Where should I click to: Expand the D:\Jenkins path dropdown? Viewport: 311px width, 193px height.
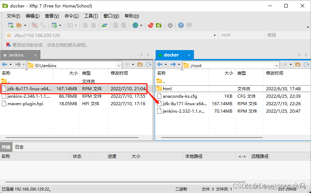click(x=119, y=65)
